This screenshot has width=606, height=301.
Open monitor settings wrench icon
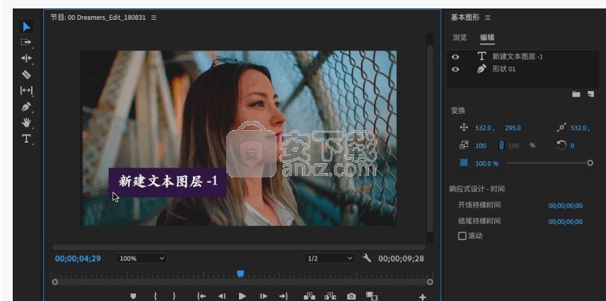point(367,259)
